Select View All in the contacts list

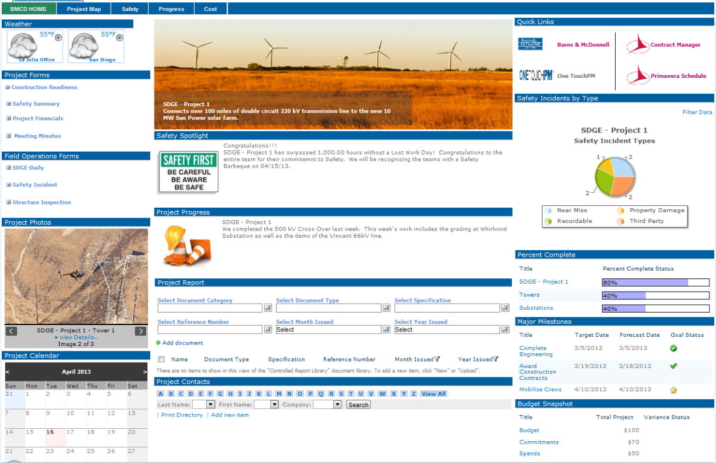[x=433, y=393]
